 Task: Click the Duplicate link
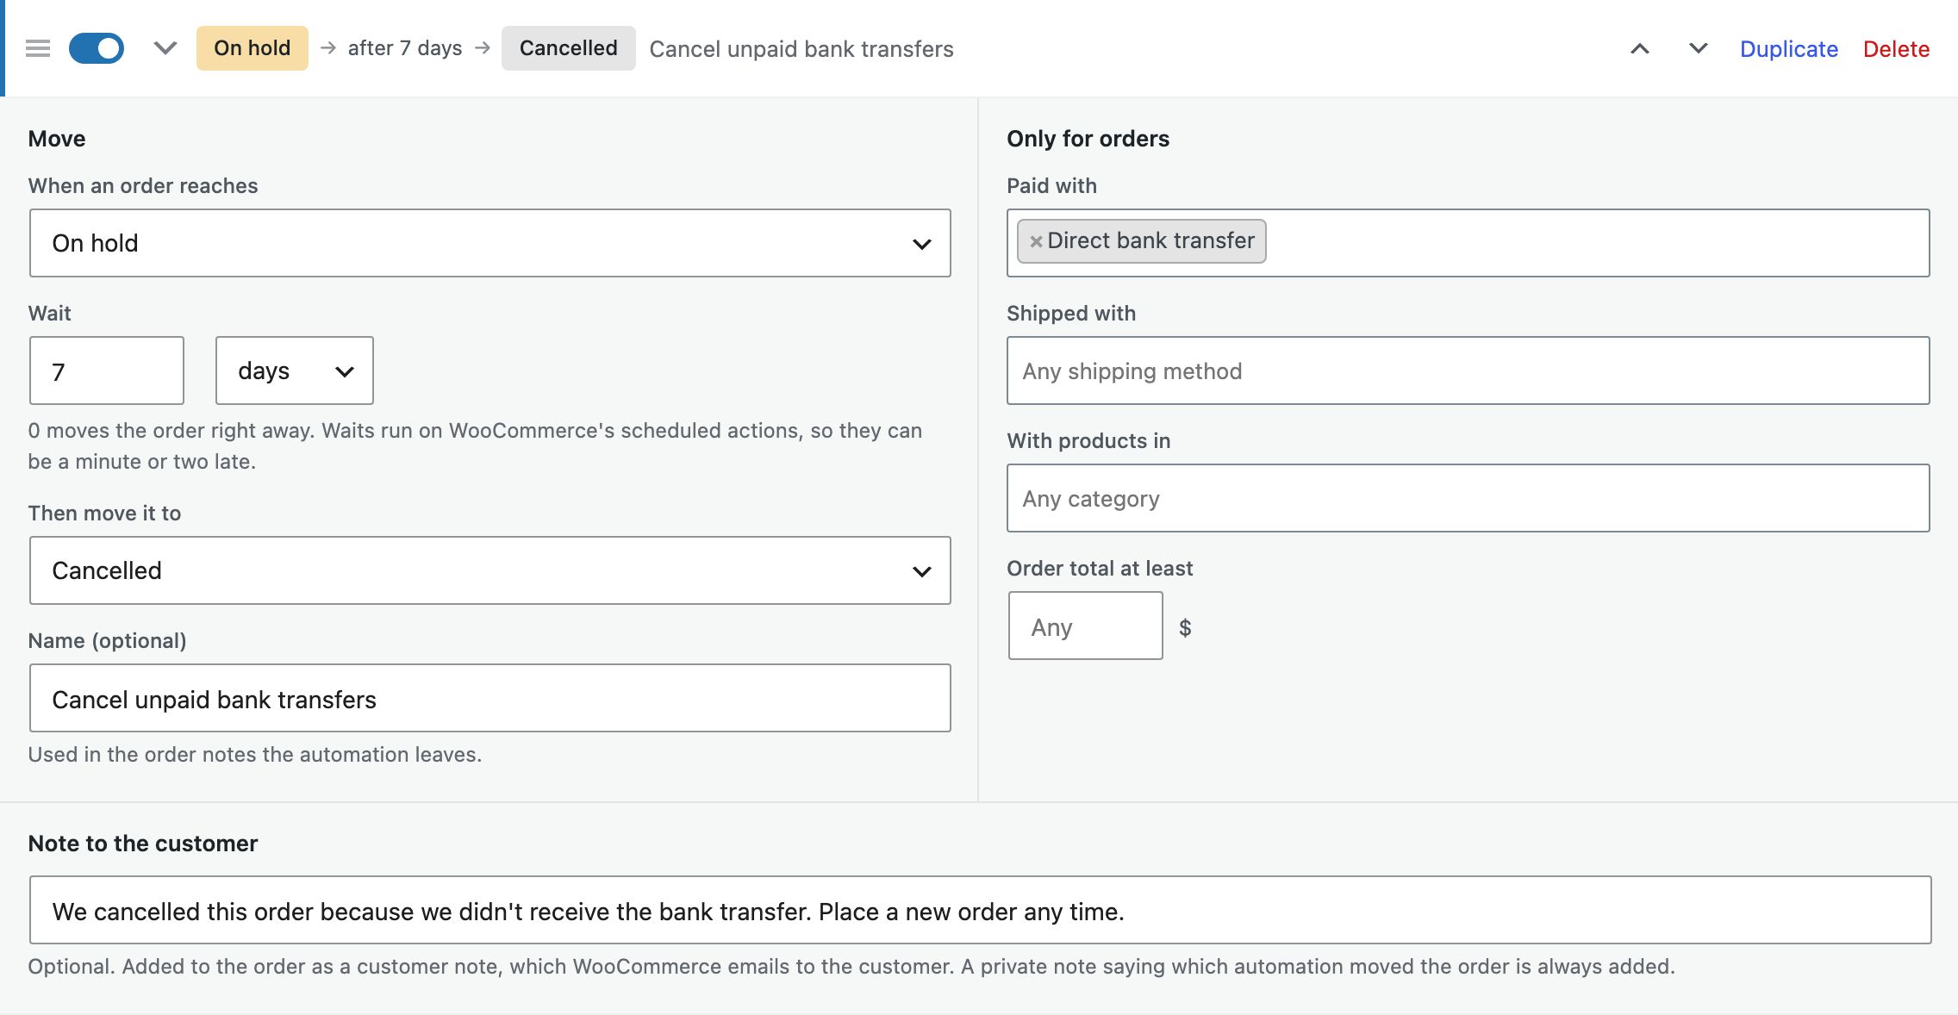click(1789, 49)
